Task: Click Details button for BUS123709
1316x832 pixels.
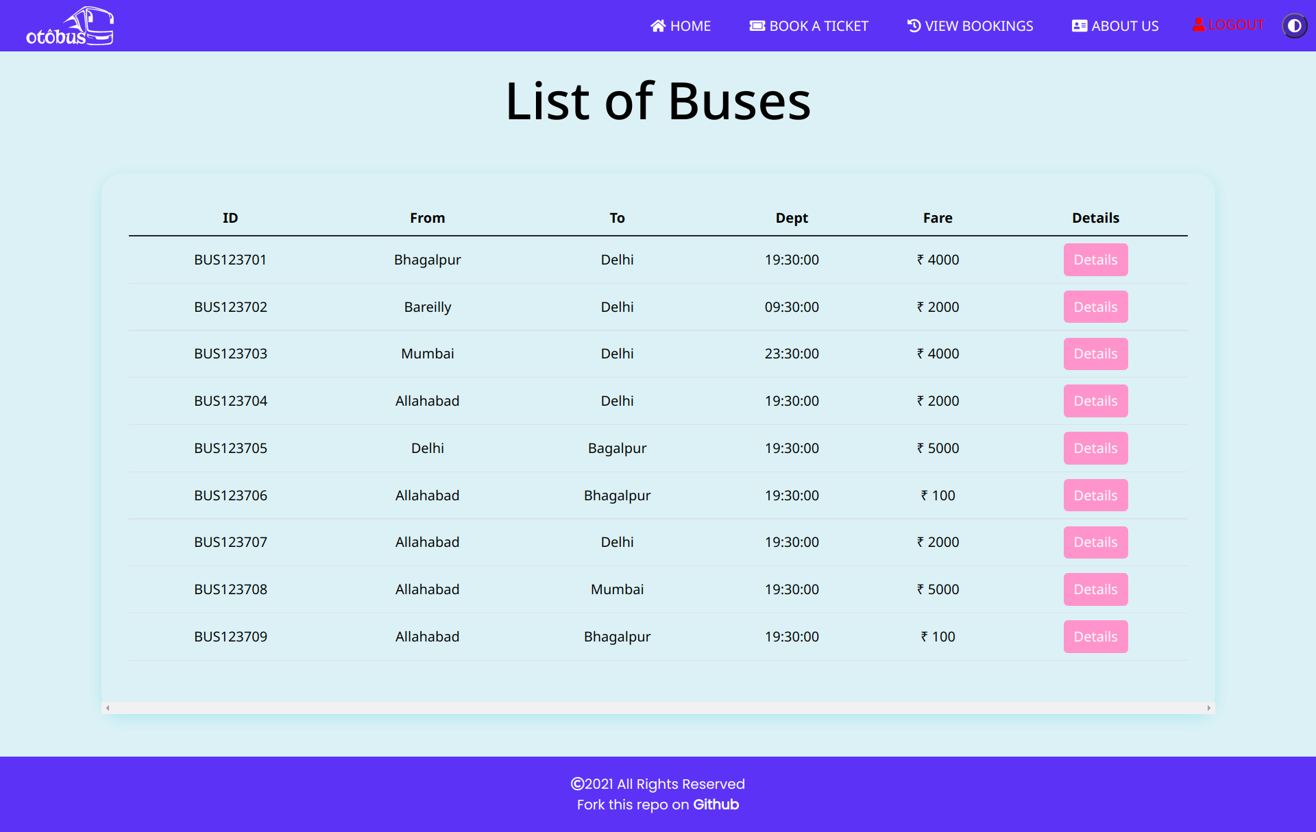Action: pyautogui.click(x=1095, y=637)
